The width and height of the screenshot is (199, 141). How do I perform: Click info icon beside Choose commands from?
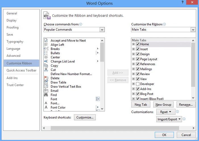[x=81, y=24]
